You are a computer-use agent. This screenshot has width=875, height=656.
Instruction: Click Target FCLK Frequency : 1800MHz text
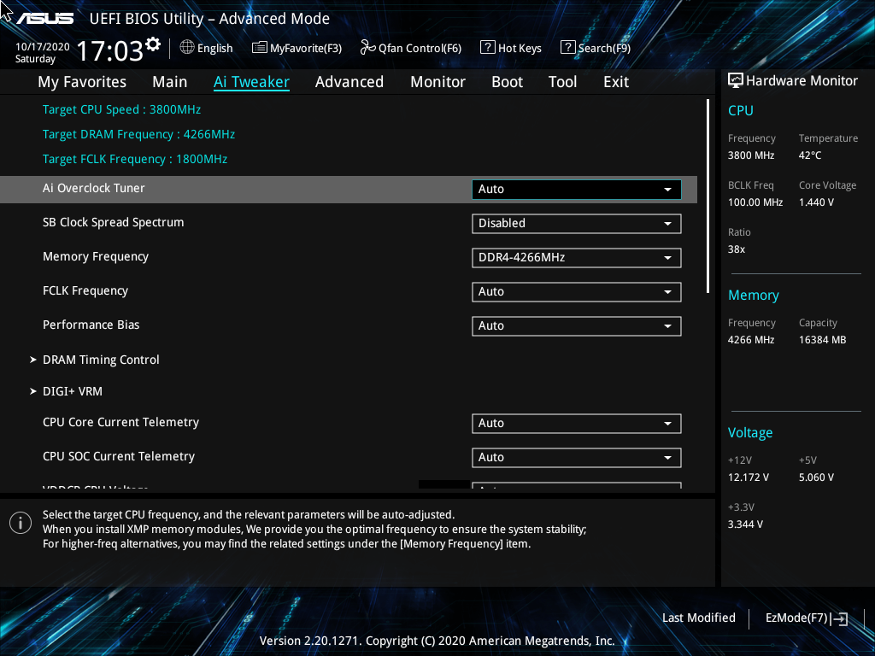tap(135, 160)
